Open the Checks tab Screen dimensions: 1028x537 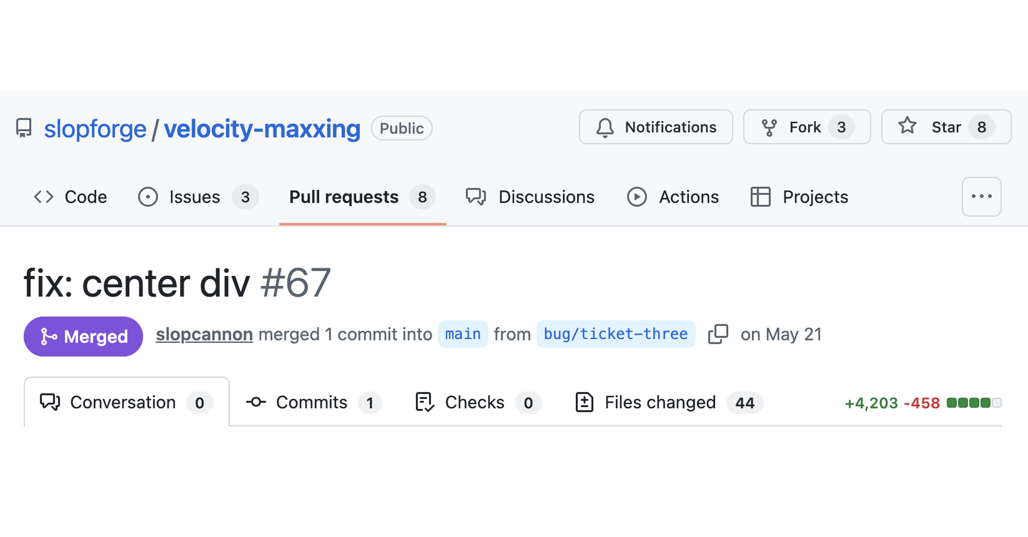coord(478,403)
